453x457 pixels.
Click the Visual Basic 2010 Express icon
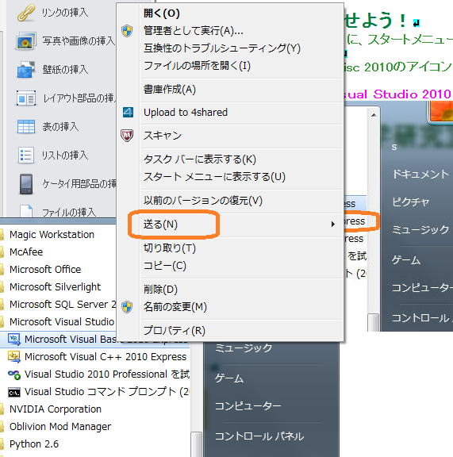[14, 340]
